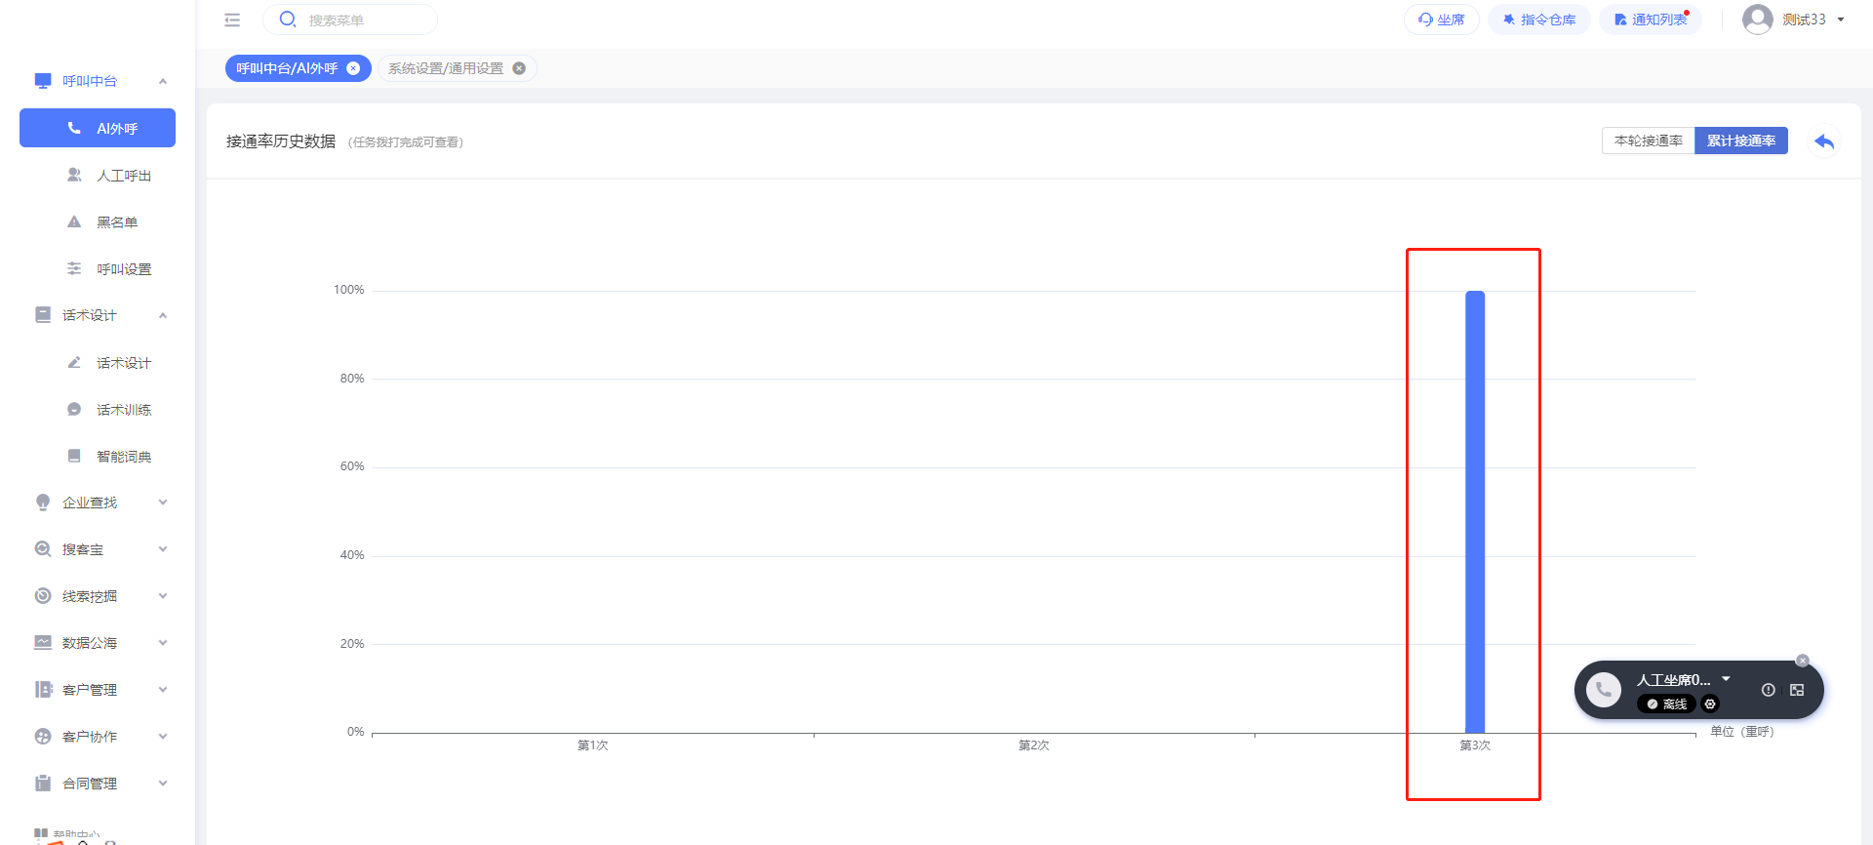This screenshot has height=845, width=1873.
Task: Open the 人工坐席 dropdown arrow
Action: (1726, 678)
